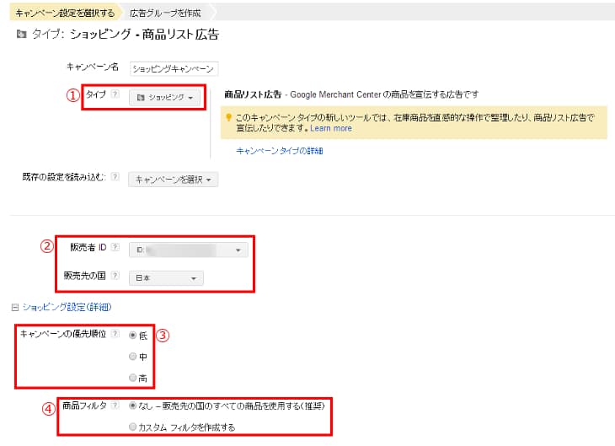Select 中 campaign priority radio button
This screenshot has height=446, width=615.
(132, 356)
